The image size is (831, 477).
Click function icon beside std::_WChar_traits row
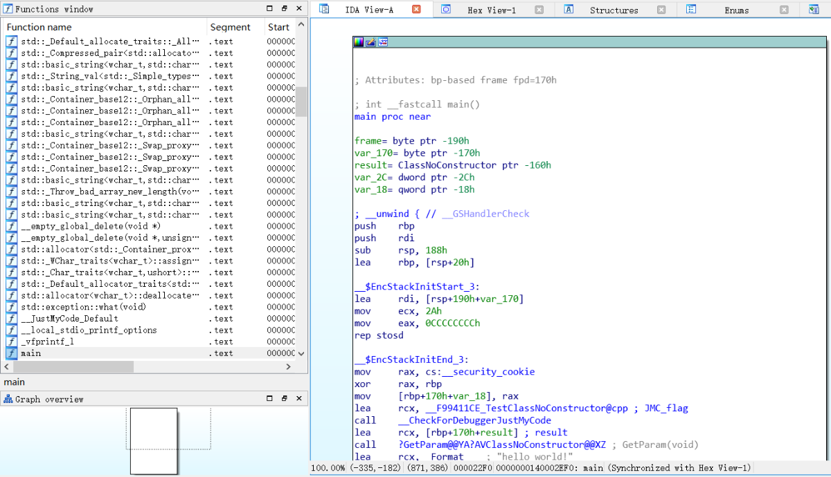click(x=11, y=261)
